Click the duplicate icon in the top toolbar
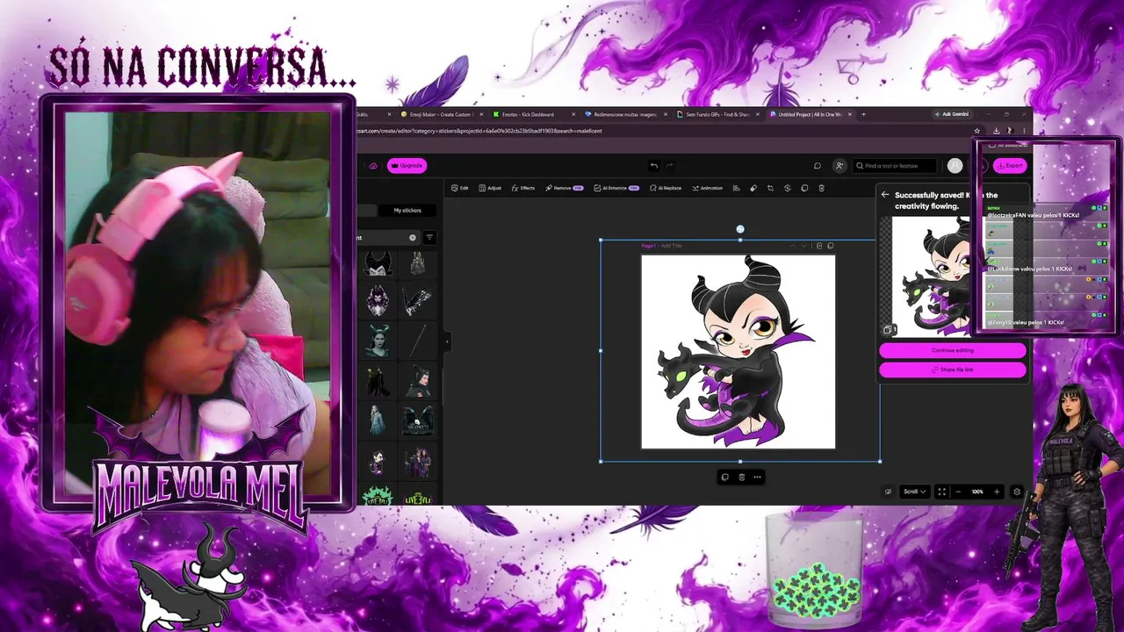Viewport: 1124px width, 632px height. tap(804, 188)
